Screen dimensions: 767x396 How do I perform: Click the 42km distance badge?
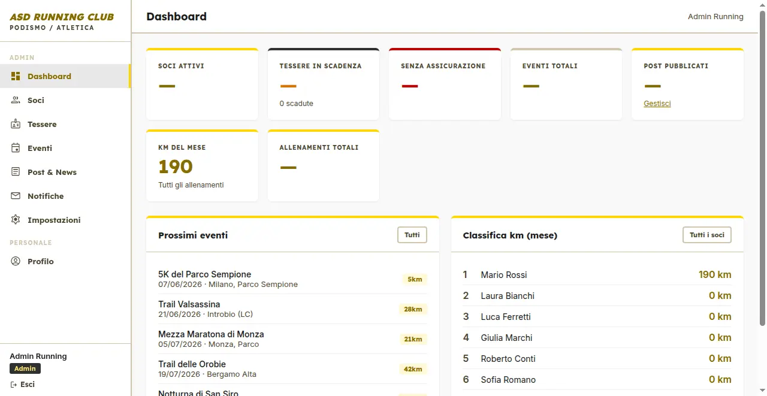413,369
